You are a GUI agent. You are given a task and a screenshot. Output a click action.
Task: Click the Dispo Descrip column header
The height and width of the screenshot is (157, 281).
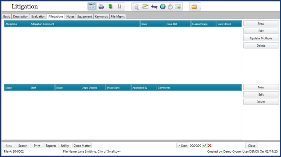pyautogui.click(x=93, y=88)
